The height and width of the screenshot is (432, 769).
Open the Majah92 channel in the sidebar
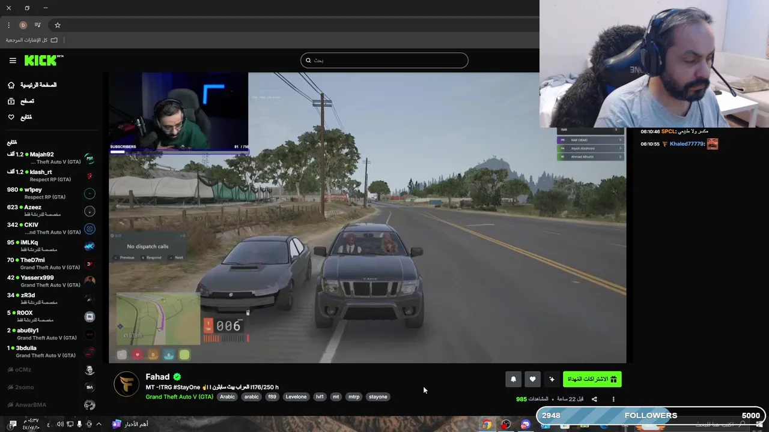click(50, 158)
